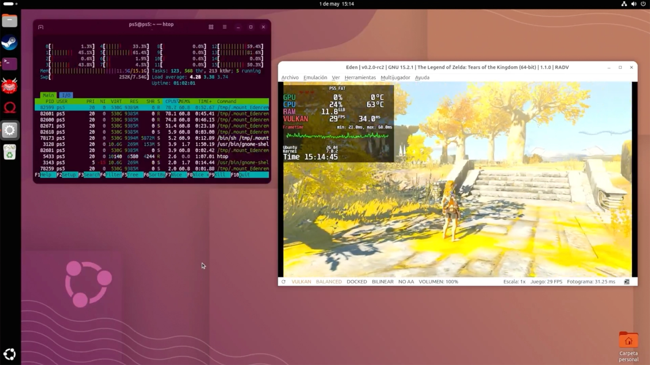
Task: Click the refresh icon in Eden's status bar
Action: coord(283,282)
